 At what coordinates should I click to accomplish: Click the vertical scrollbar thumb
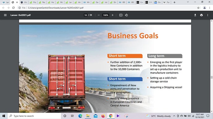(x=211, y=77)
